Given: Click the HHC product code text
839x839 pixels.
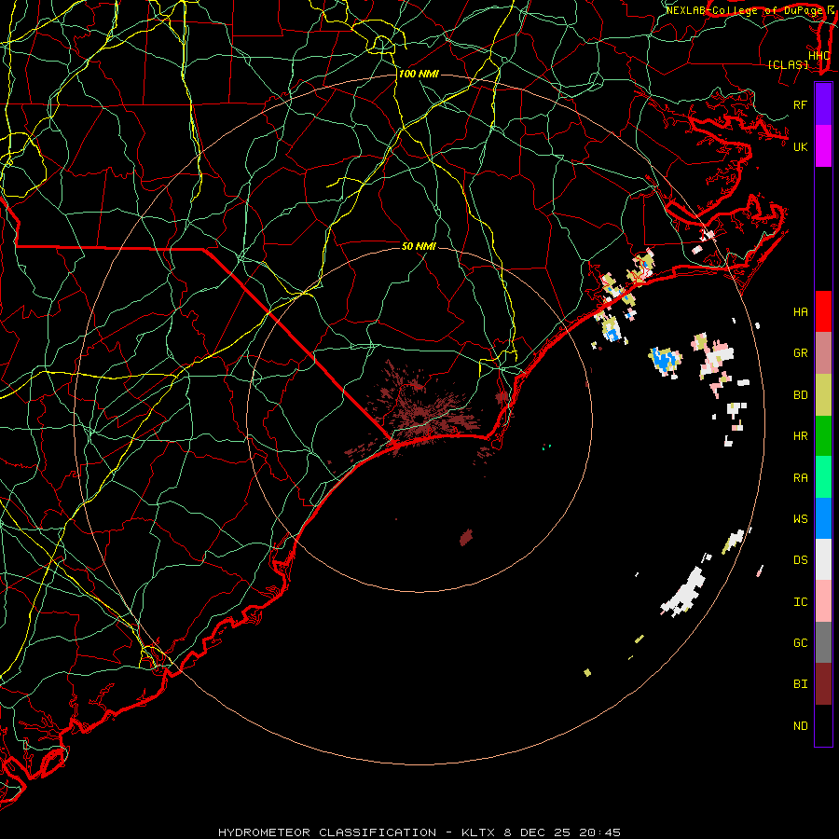Looking at the screenshot, I should (x=818, y=55).
